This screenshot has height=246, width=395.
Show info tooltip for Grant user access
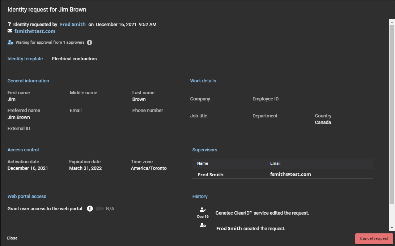click(x=90, y=208)
